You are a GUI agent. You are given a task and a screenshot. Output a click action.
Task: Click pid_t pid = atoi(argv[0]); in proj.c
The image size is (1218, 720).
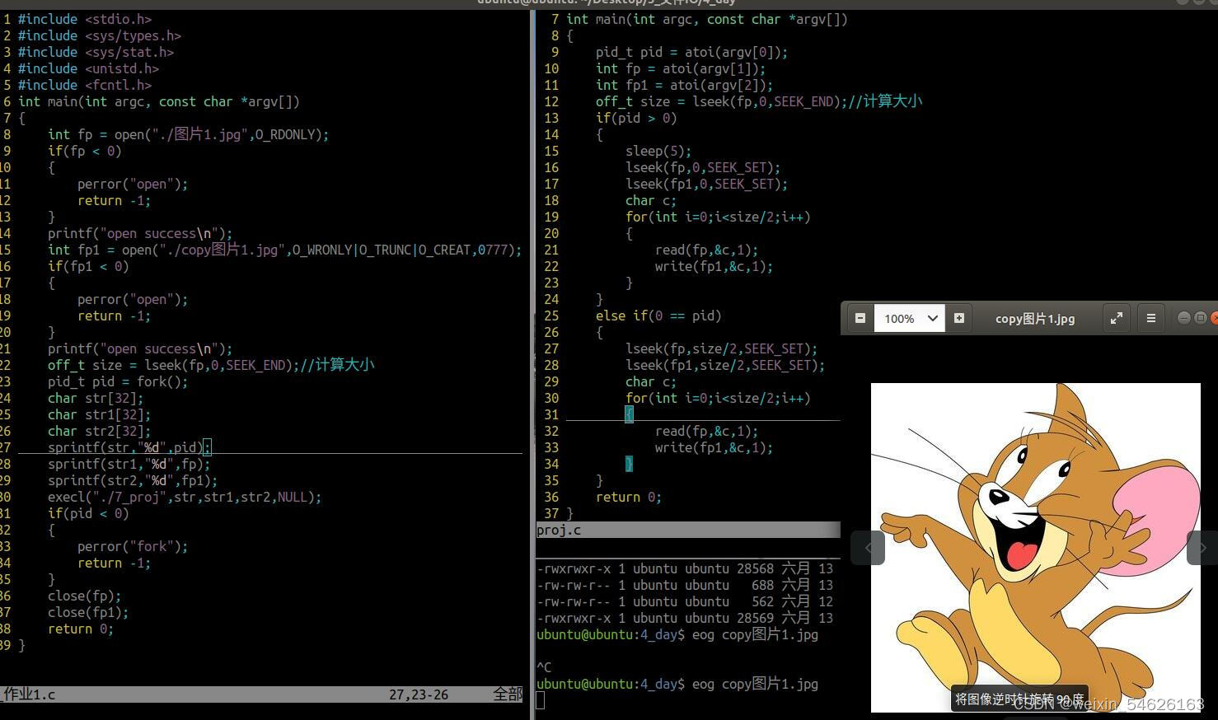pos(692,52)
